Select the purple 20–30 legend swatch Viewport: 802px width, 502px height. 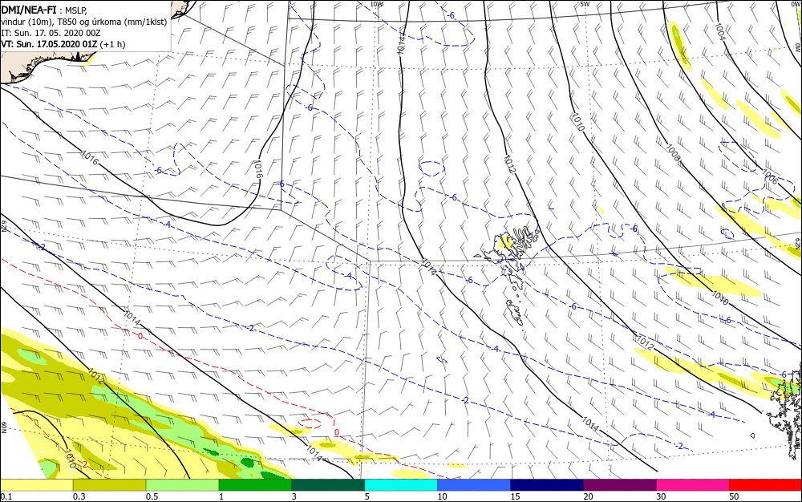[x=619, y=485]
